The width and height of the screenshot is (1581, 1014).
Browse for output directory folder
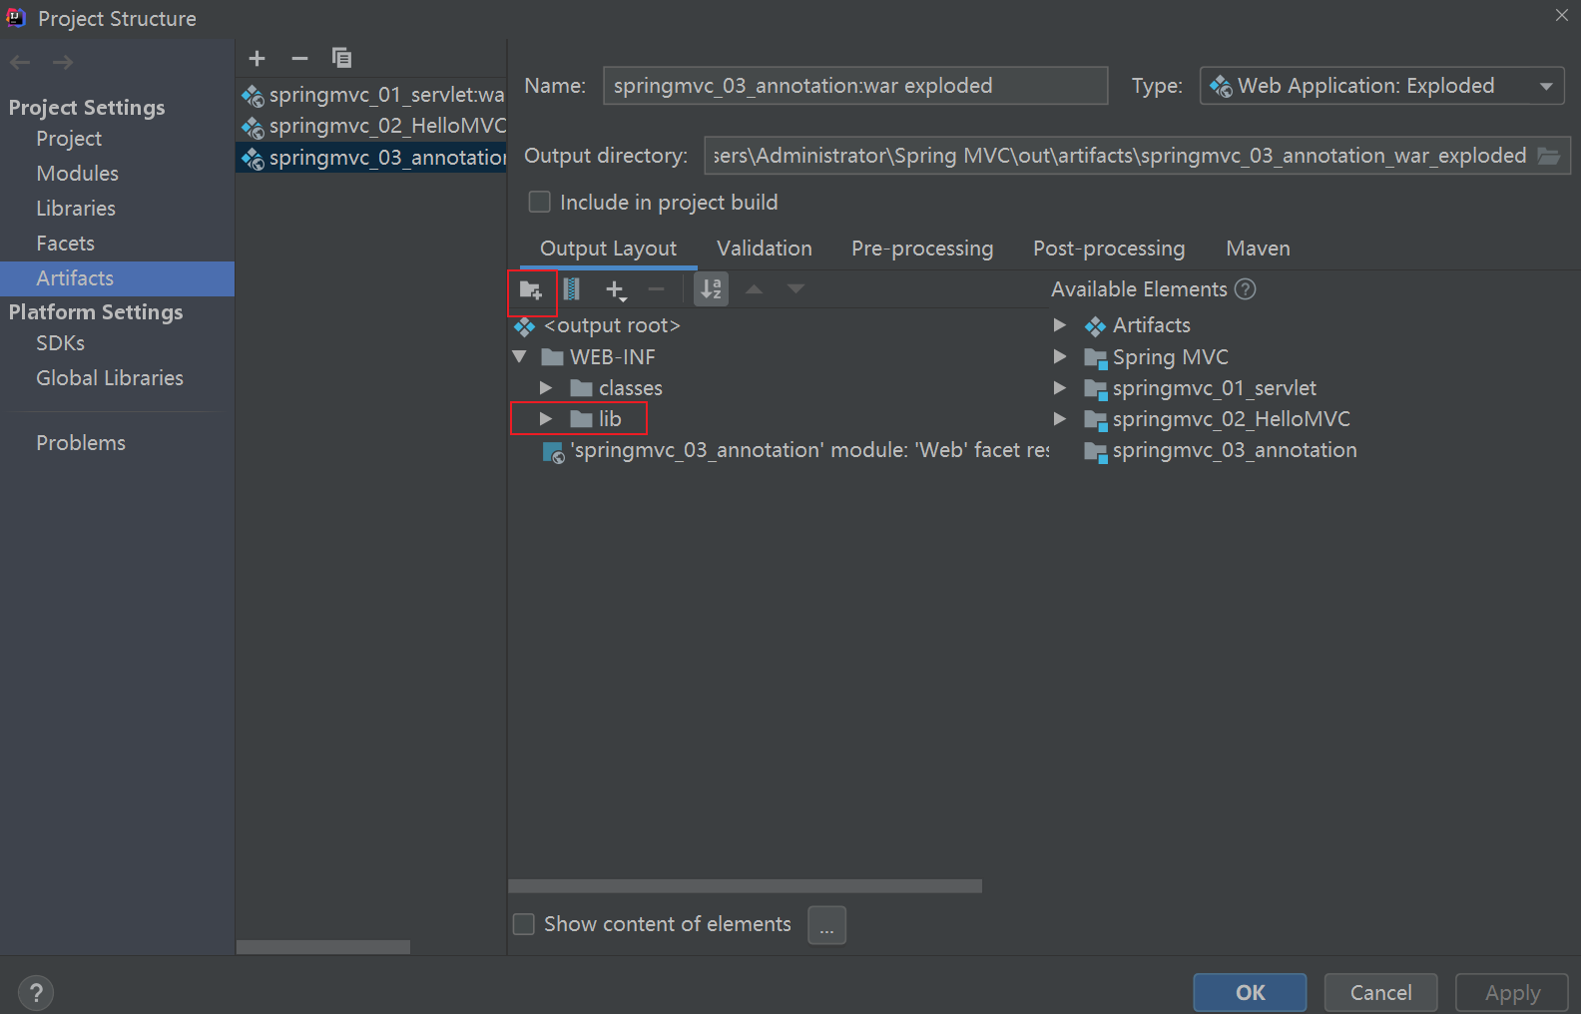[x=1548, y=156]
